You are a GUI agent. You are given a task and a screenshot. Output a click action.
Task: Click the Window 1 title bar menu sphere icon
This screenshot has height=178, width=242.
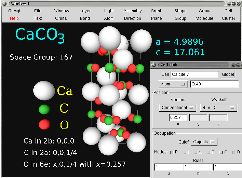[4, 3]
